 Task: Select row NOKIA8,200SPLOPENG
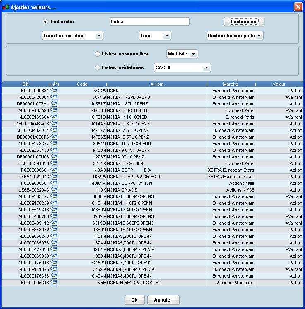click(x=152, y=269)
